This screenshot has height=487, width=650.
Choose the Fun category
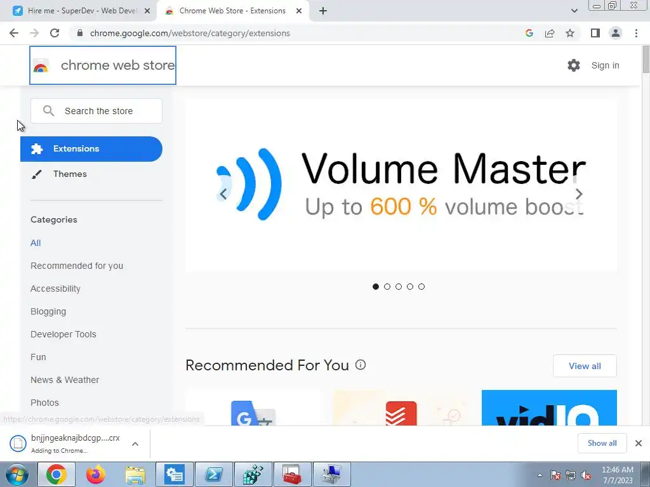(x=38, y=357)
